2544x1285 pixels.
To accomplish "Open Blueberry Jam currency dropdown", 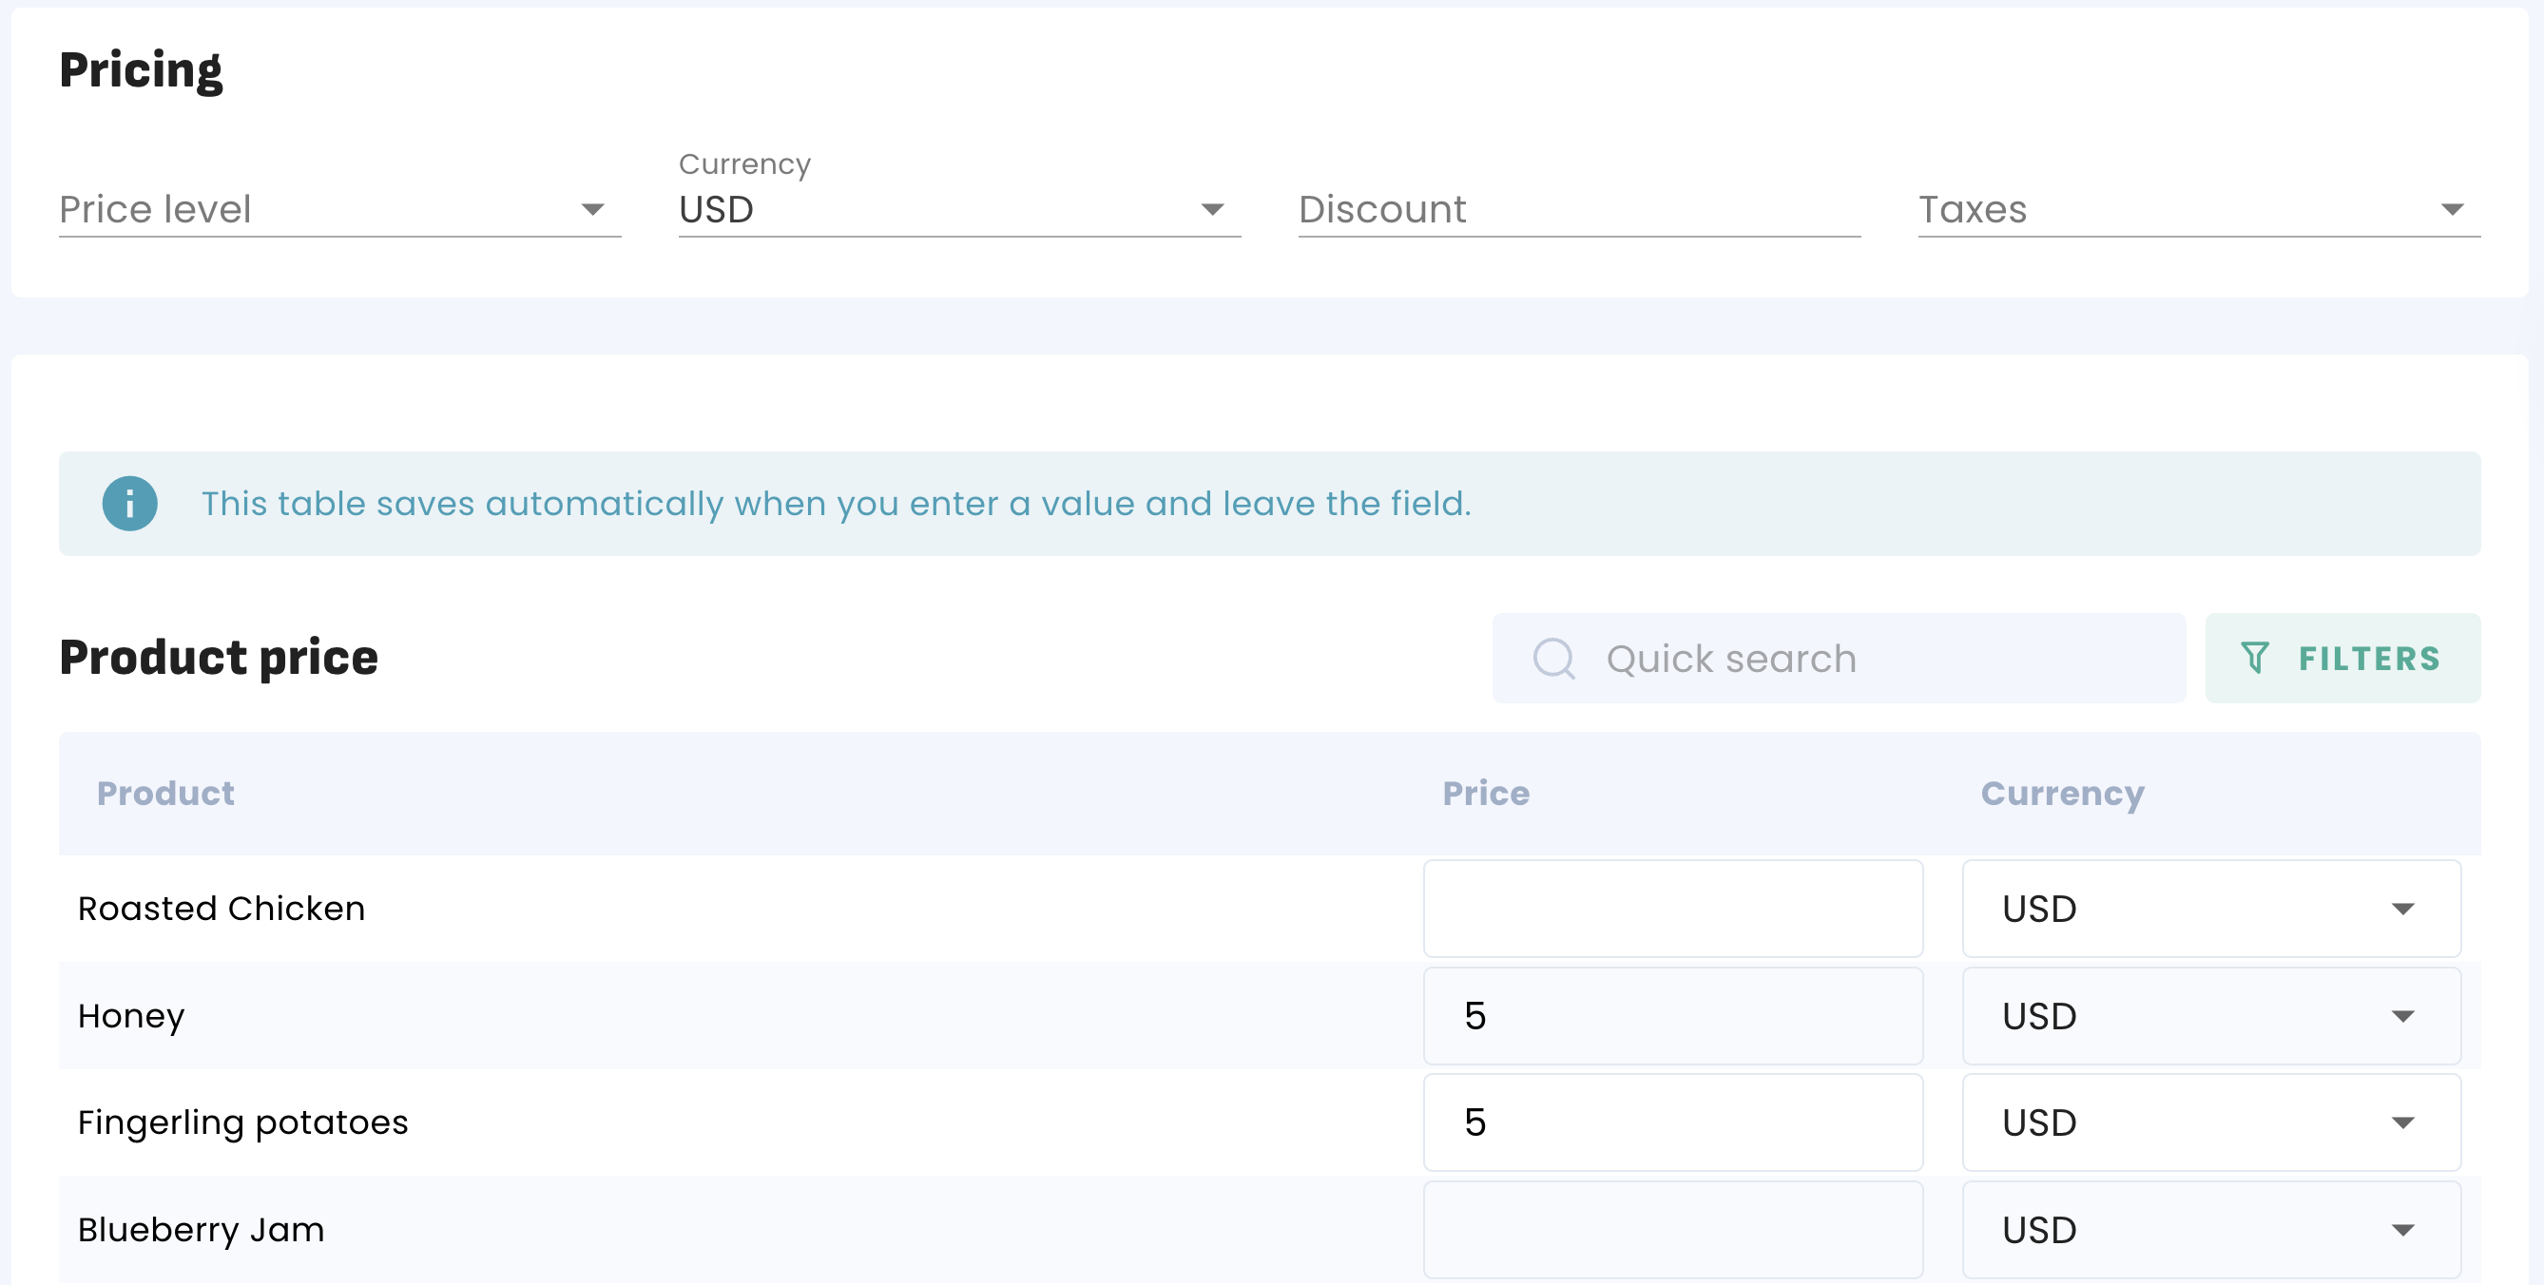I will 2210,1230.
